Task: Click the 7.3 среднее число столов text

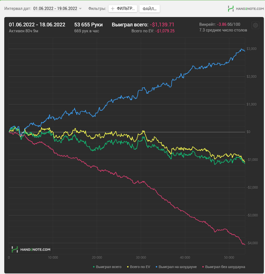Action: pos(223,30)
